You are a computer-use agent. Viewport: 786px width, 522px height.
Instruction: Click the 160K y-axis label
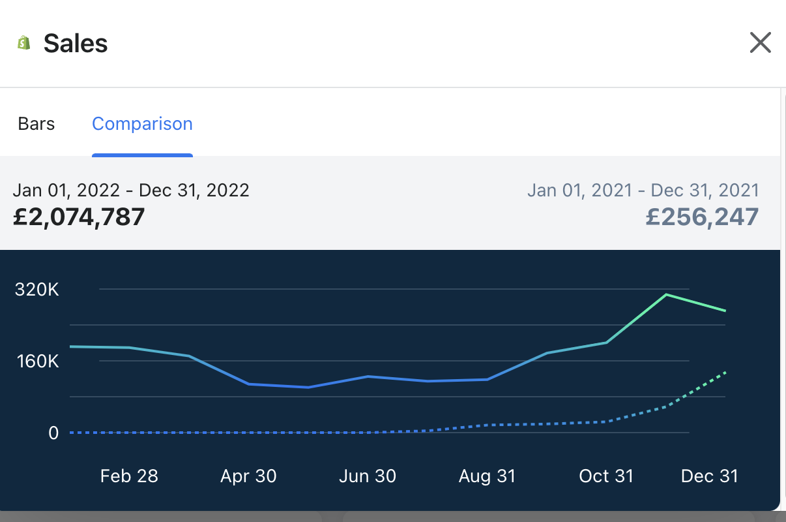pos(37,361)
